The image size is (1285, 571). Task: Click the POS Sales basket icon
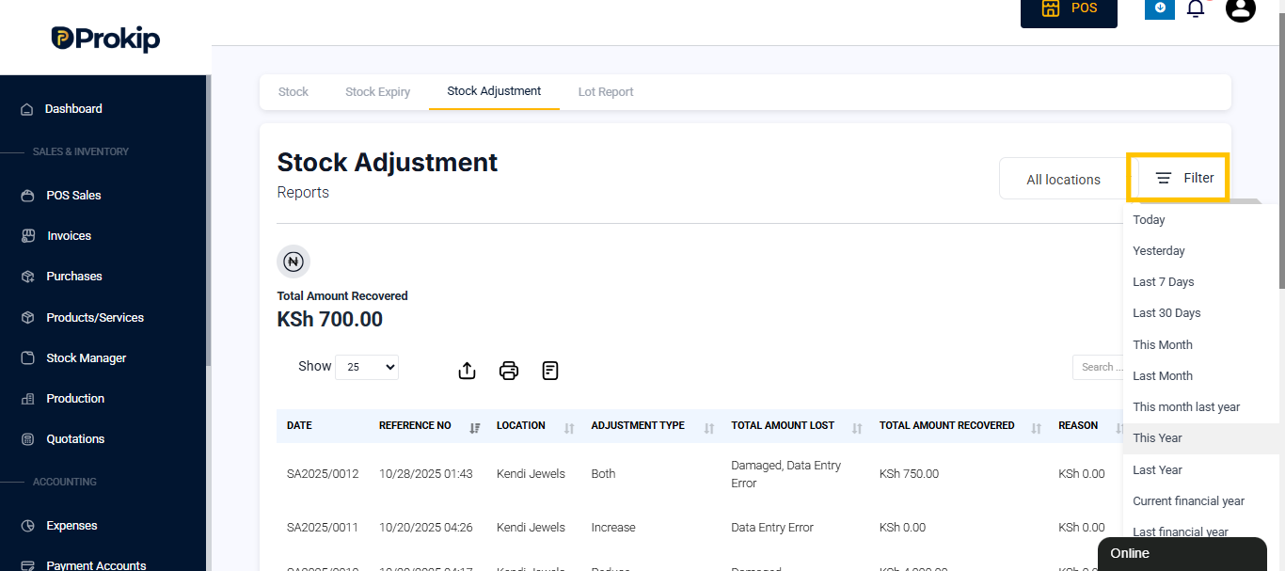[27, 196]
